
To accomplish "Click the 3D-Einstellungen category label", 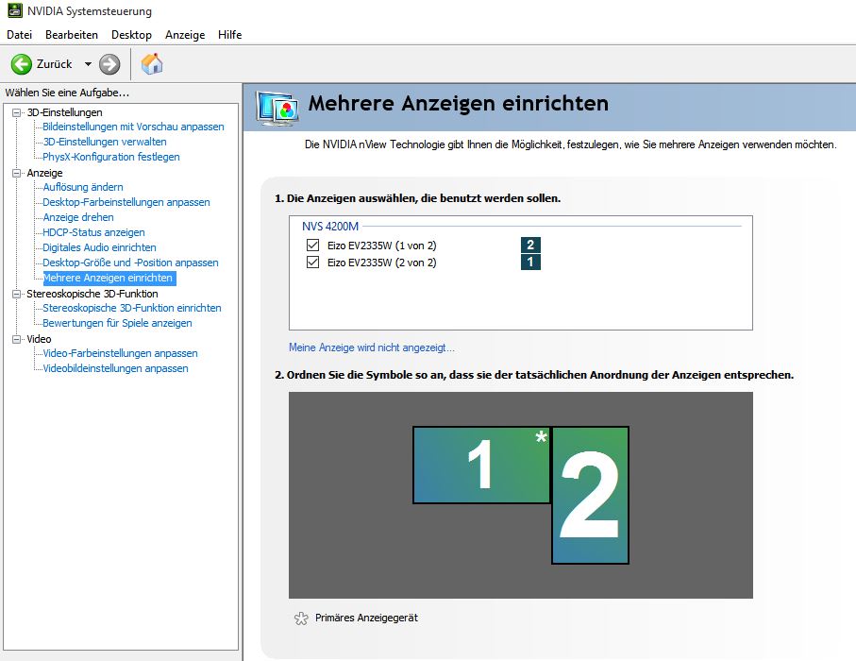I will point(64,112).
